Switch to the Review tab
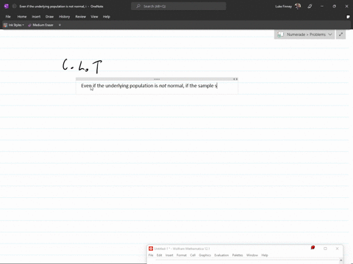Viewport: 353px width, 264px height. (80, 17)
